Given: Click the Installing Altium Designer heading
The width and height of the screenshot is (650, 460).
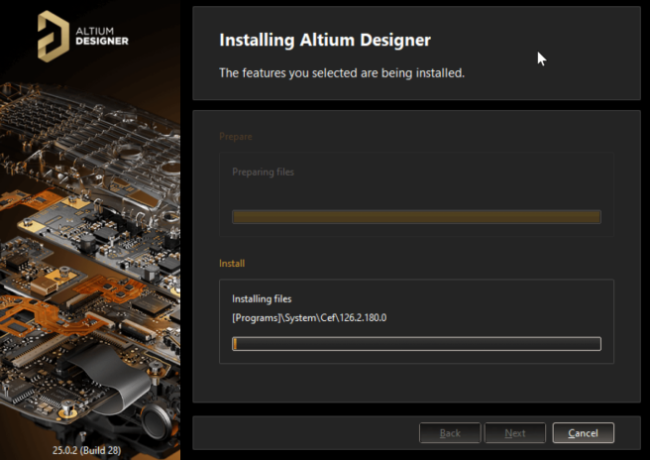Looking at the screenshot, I should (324, 41).
